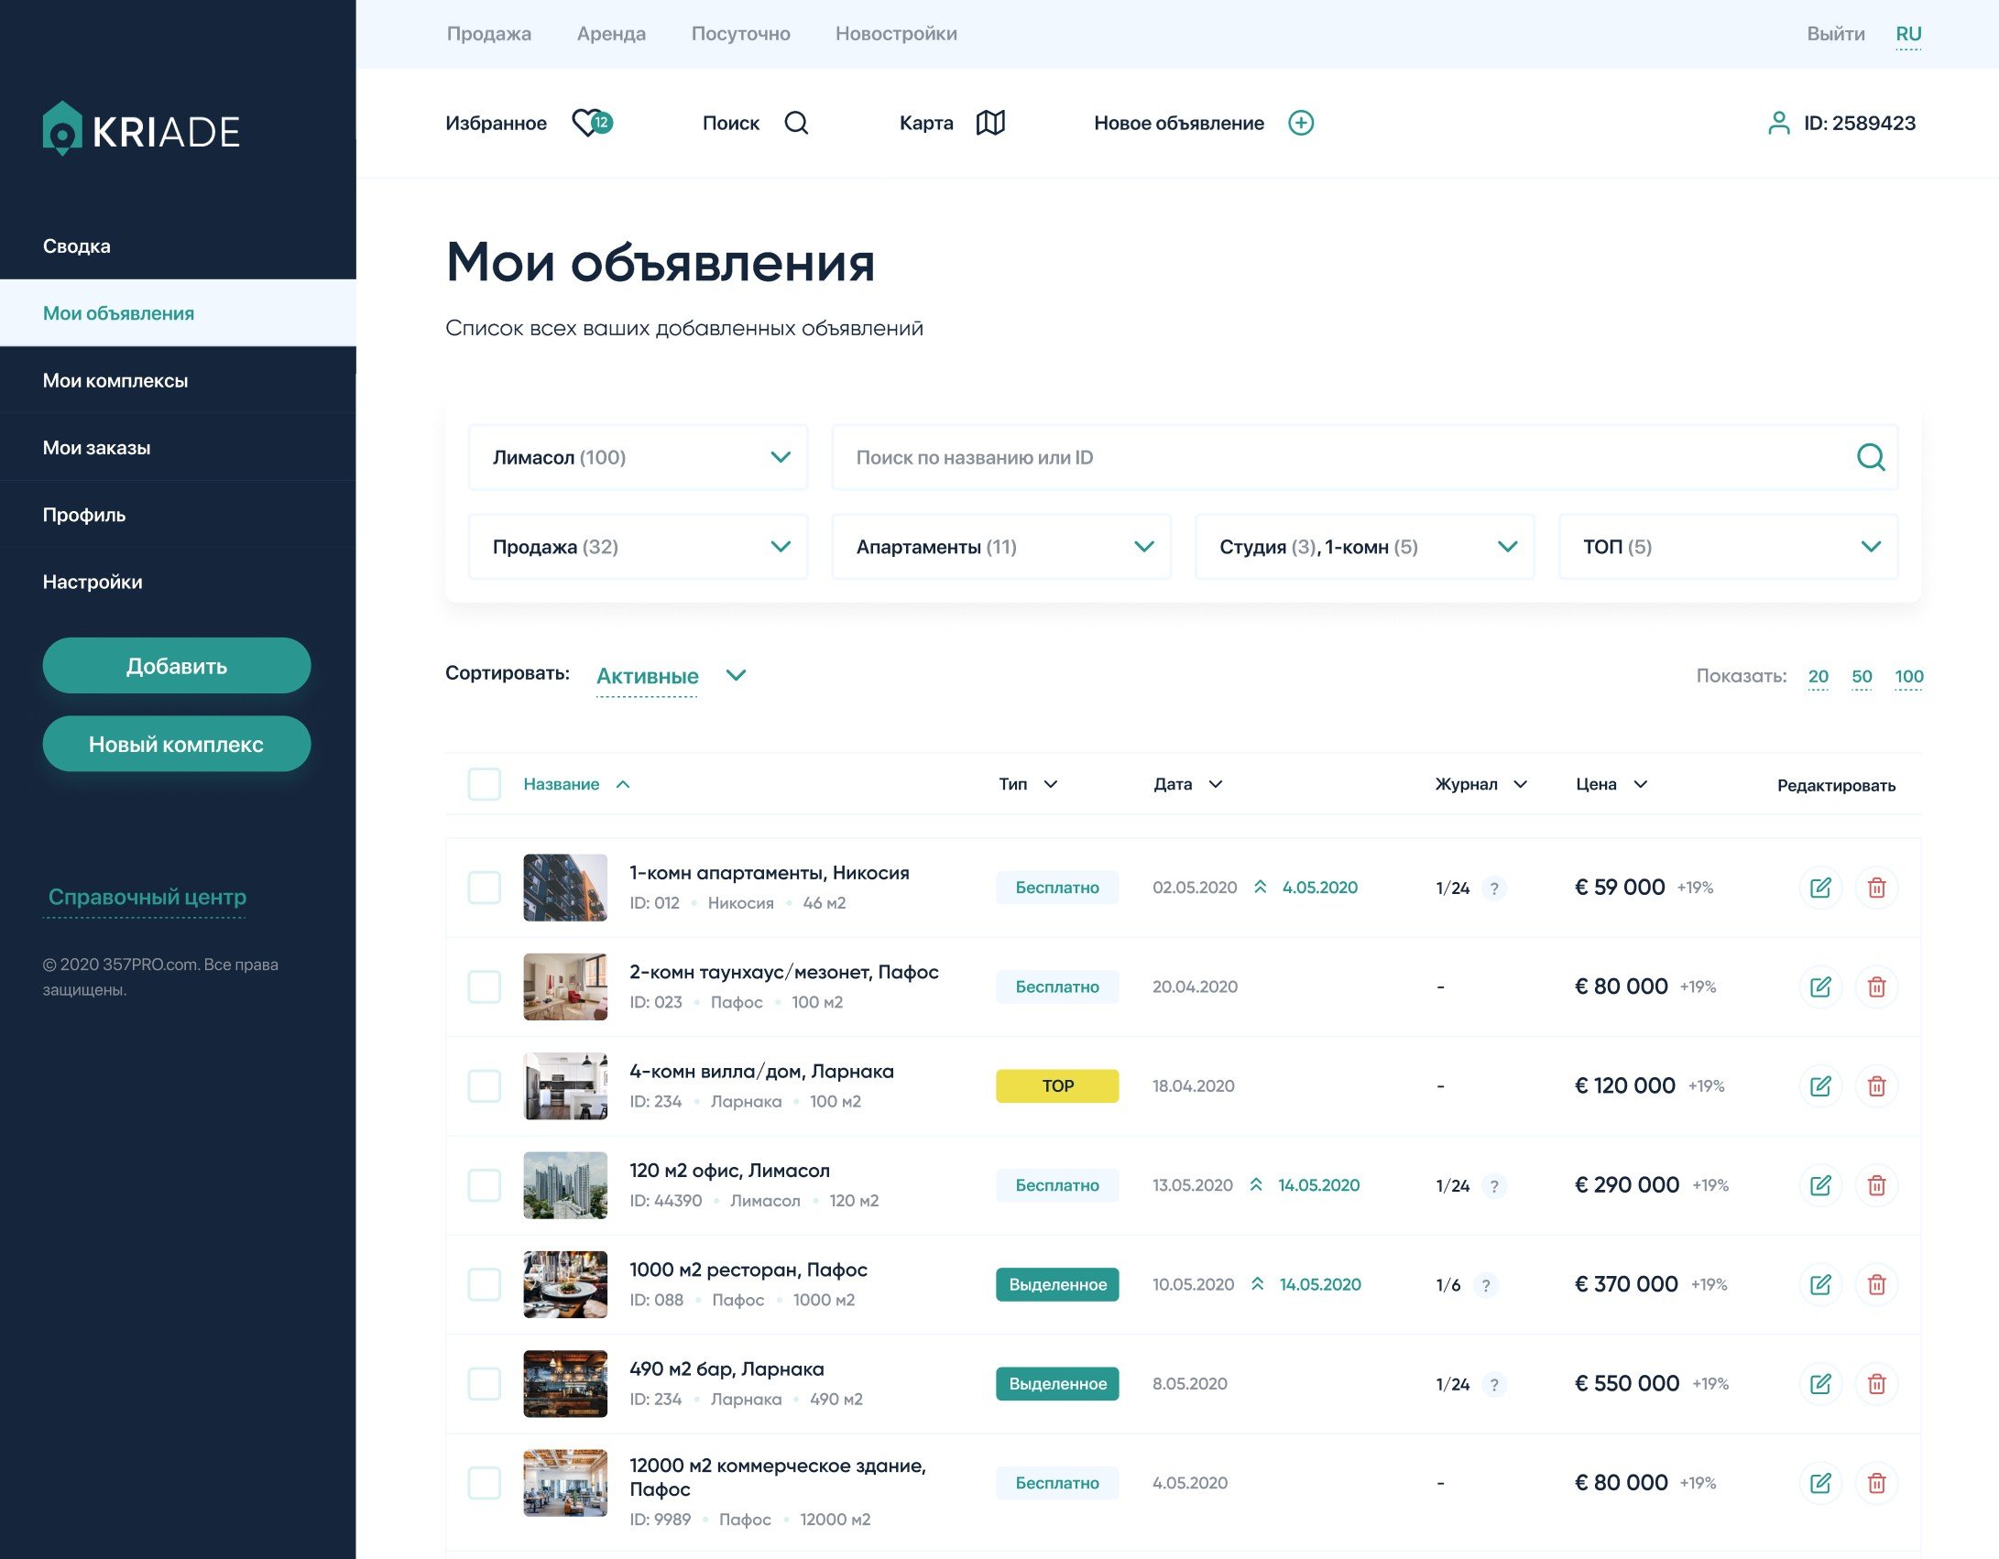The height and width of the screenshot is (1559, 1999).
Task: Toggle the select-all checkbox in table header
Action: [484, 784]
